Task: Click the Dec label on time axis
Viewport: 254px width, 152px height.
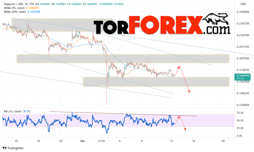Action: coord(83,141)
